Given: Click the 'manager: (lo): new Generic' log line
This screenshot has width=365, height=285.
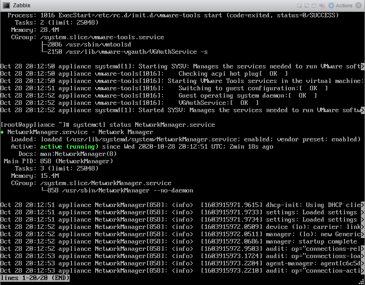Looking at the screenshot, I should 182,234.
